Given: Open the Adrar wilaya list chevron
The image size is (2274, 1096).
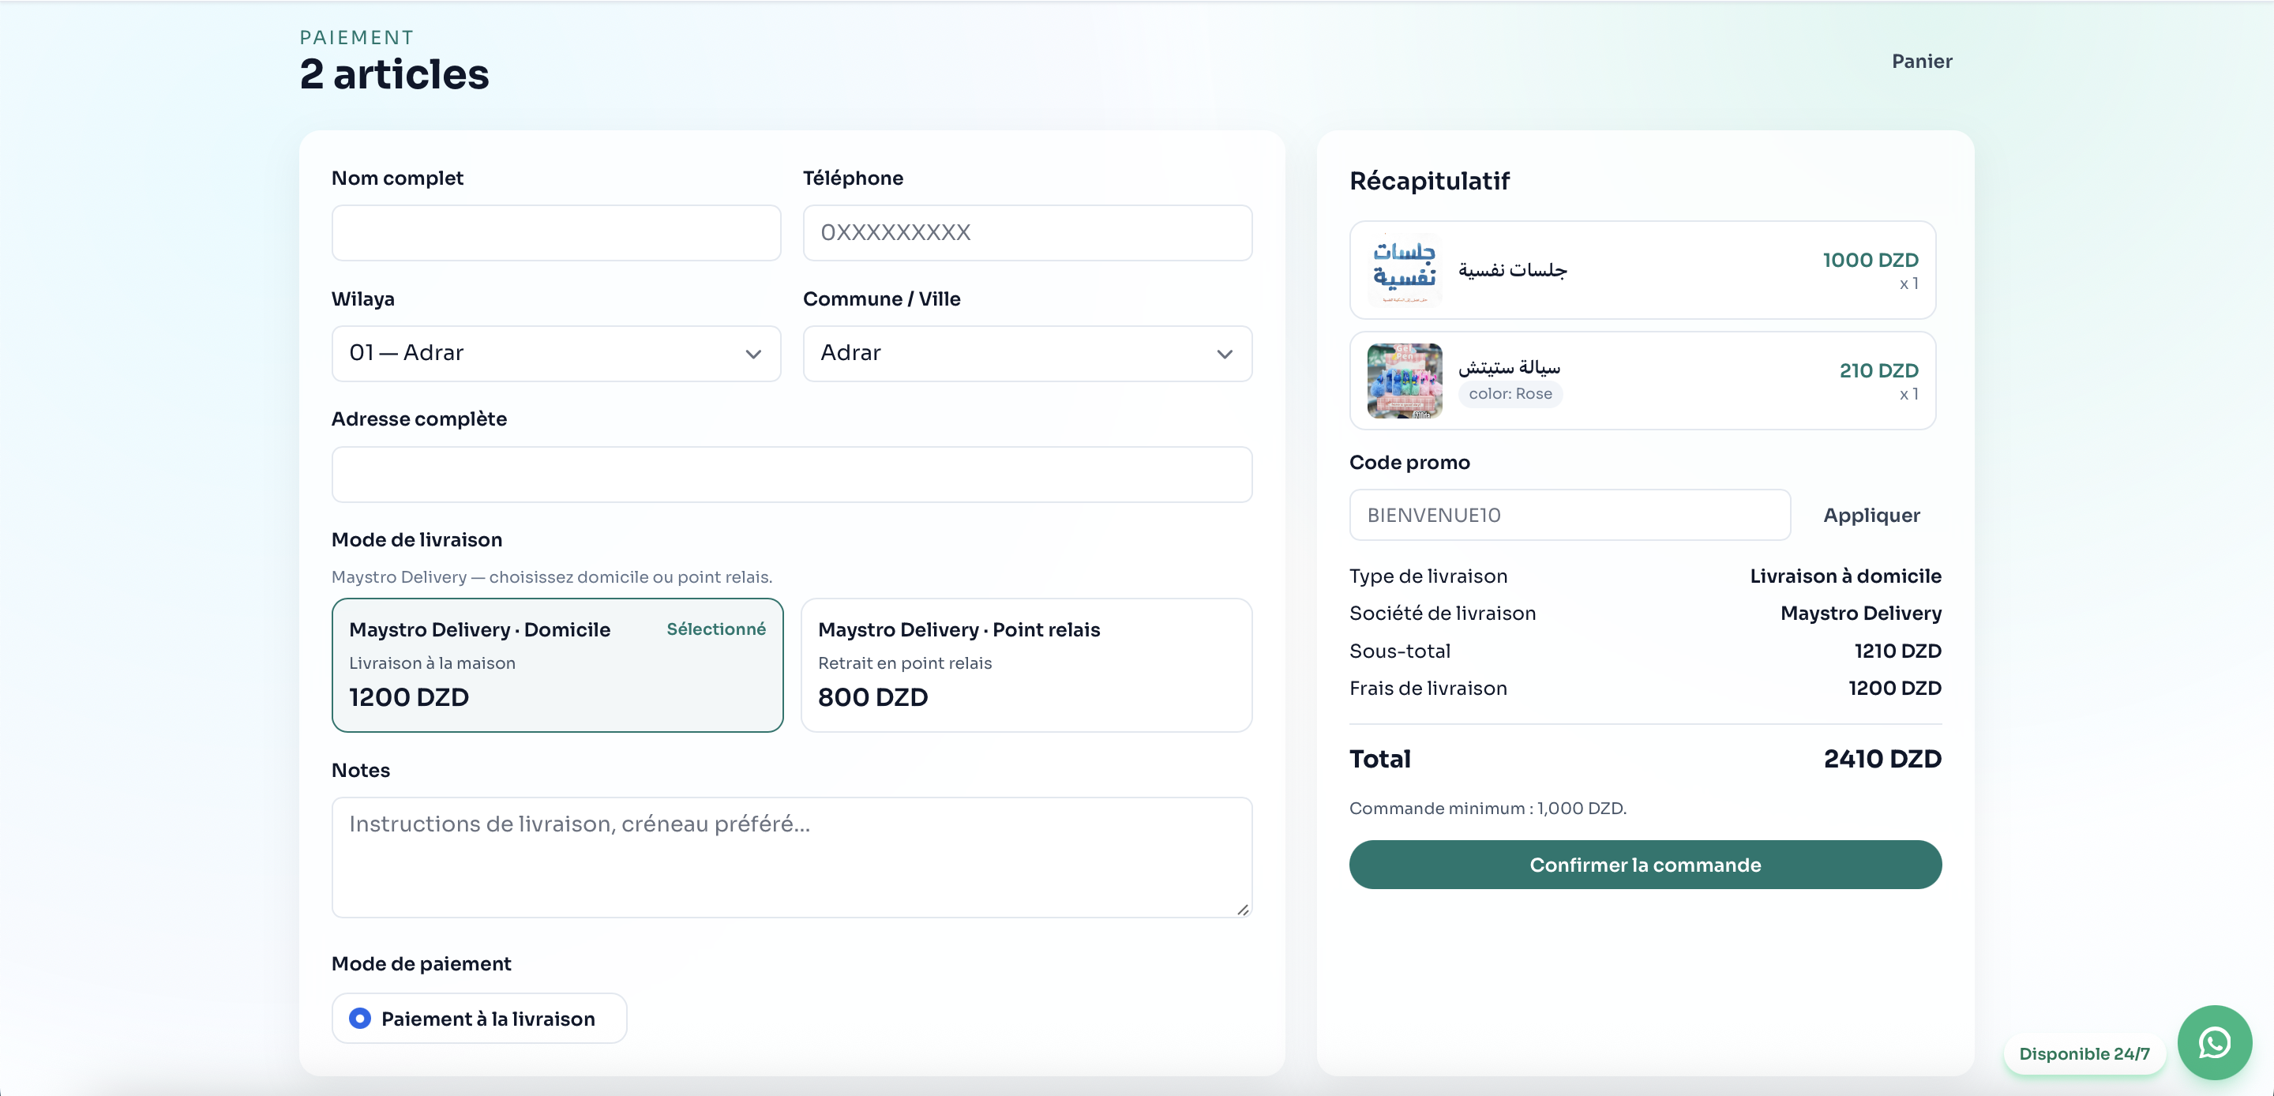Looking at the screenshot, I should click(x=753, y=354).
